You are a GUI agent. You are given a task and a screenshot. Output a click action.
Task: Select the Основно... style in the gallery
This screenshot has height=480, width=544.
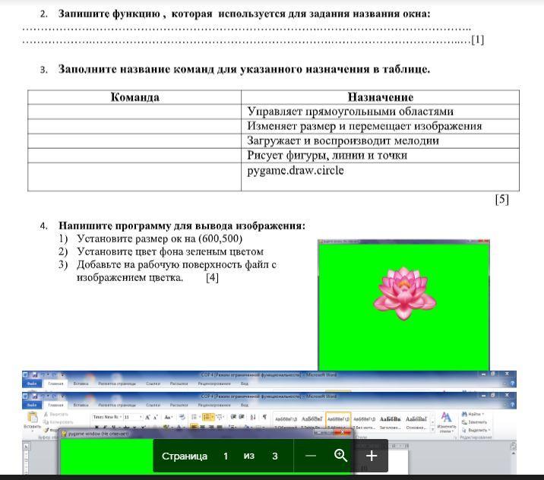point(416,422)
